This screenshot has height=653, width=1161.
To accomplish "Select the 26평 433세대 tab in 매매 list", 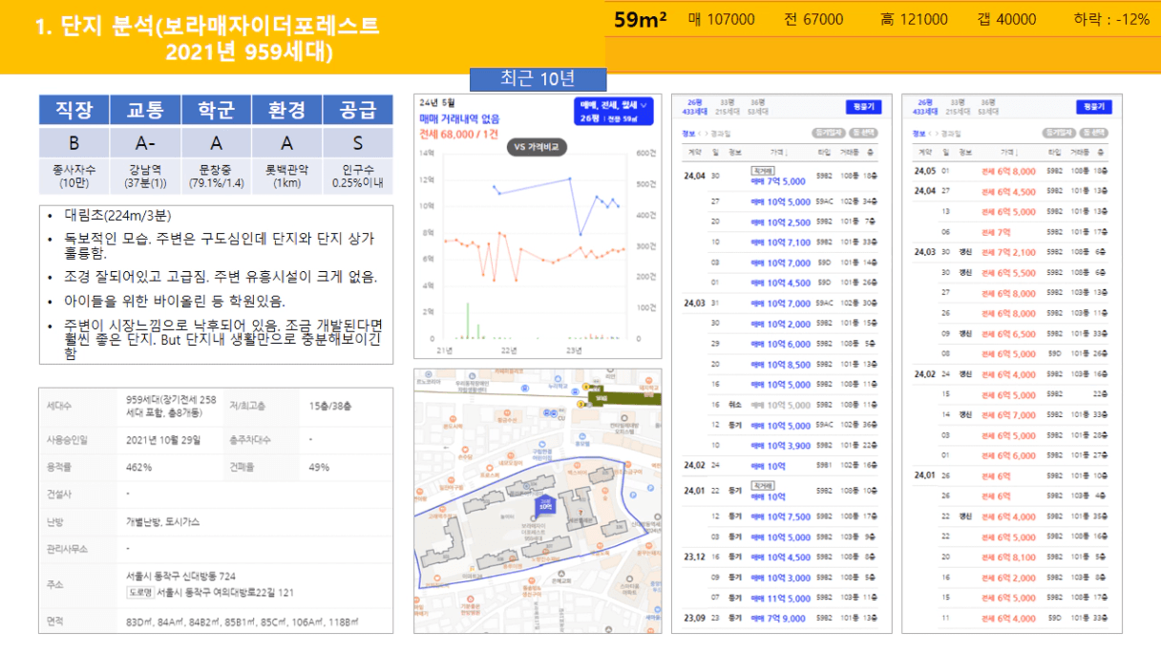I will point(695,107).
